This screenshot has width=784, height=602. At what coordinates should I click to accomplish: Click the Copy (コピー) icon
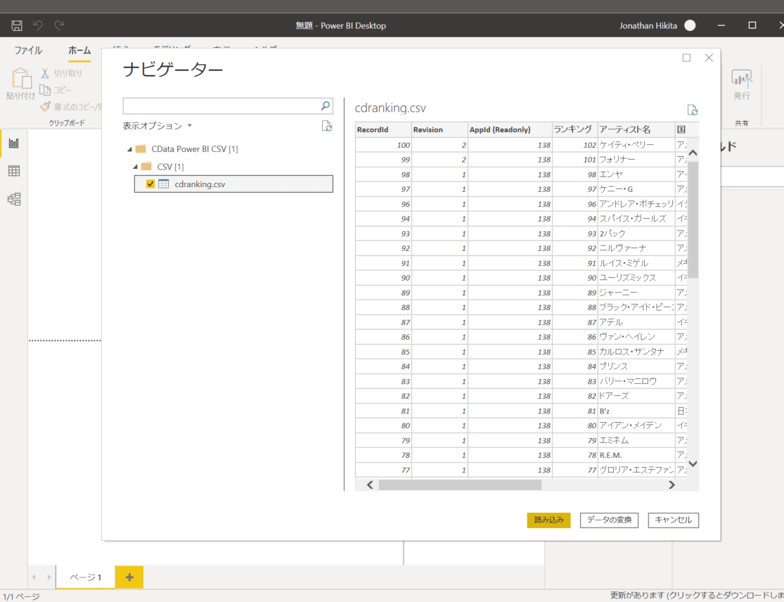coord(45,90)
